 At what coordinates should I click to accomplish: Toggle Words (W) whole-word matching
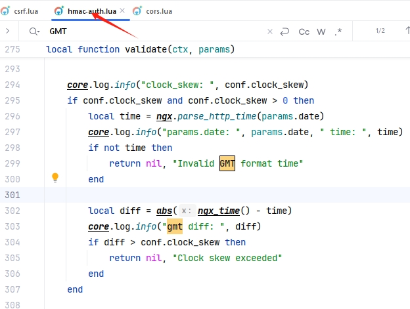[321, 31]
